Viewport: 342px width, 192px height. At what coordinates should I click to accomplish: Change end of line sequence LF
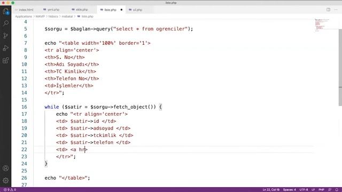pos(313,190)
